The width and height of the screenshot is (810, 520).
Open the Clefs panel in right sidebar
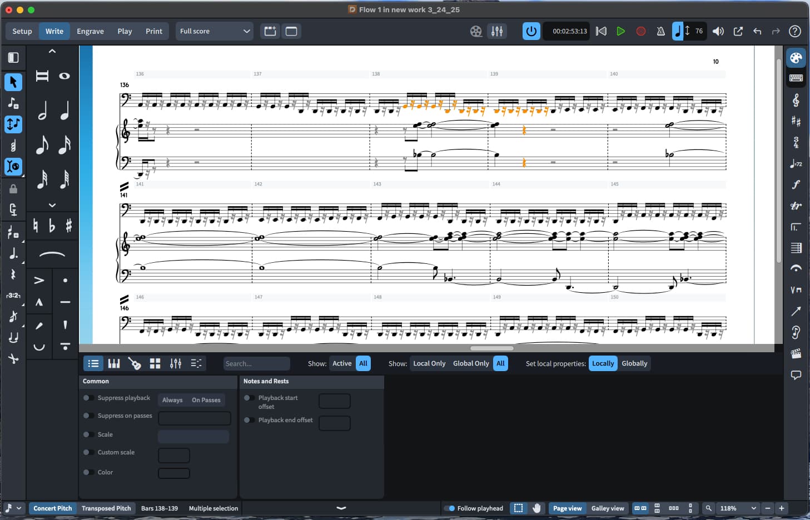coord(796,100)
